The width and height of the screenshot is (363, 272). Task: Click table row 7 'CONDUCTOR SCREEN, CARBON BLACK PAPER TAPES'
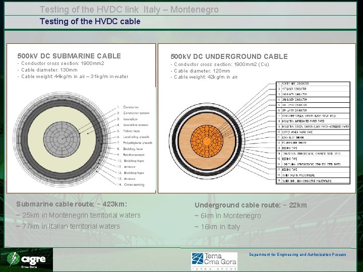(313, 116)
